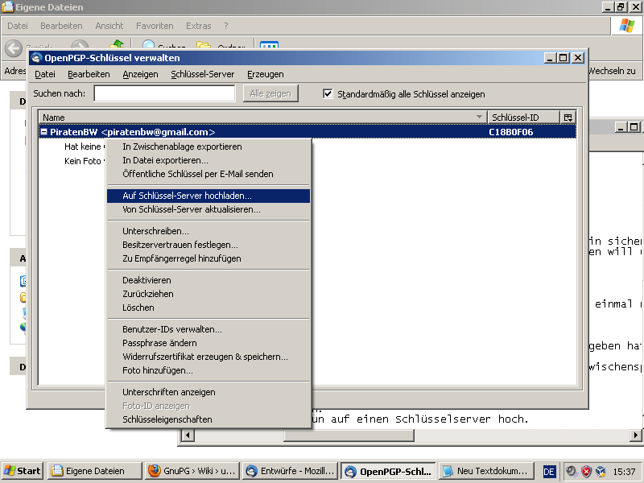The width and height of the screenshot is (644, 483).
Task: Click the left scroll arrow in text editor
Action: point(188,435)
